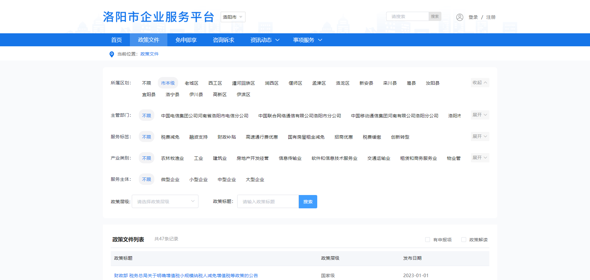This screenshot has width=590, height=280.
Task: Choose 伊川县 in district filter
Action: click(x=196, y=94)
